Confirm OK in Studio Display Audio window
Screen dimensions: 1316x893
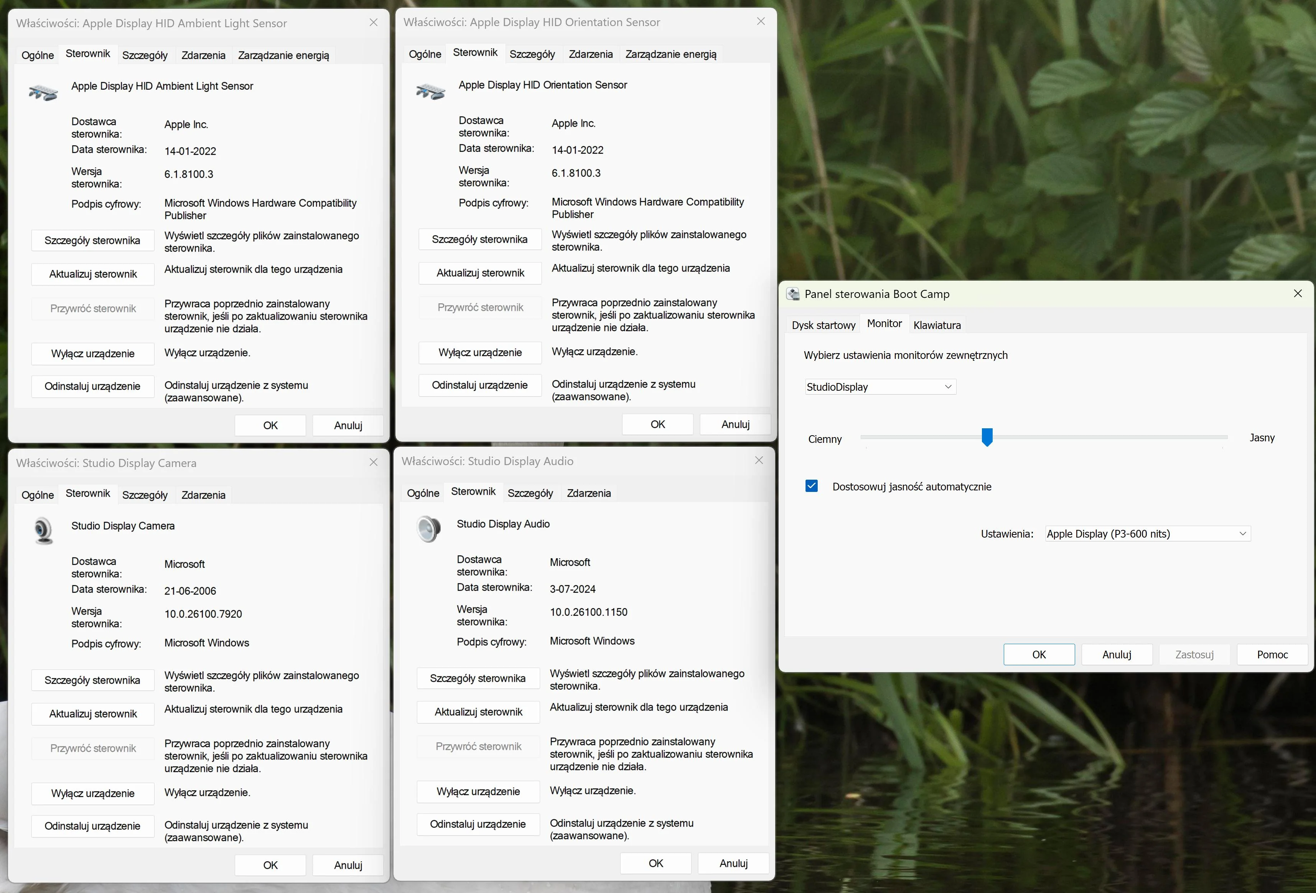coord(656,863)
